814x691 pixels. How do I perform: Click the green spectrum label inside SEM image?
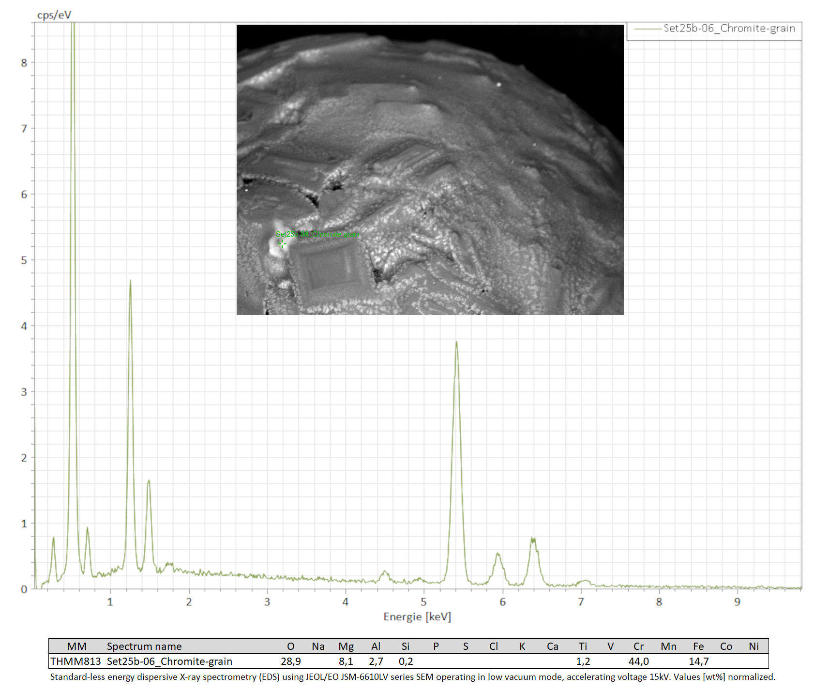pos(317,234)
